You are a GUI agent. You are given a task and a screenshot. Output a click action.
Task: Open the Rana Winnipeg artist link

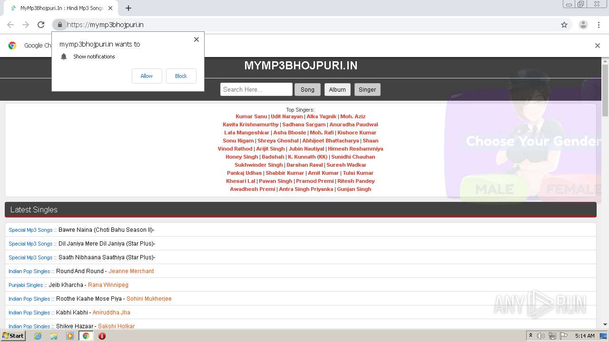tap(108, 285)
